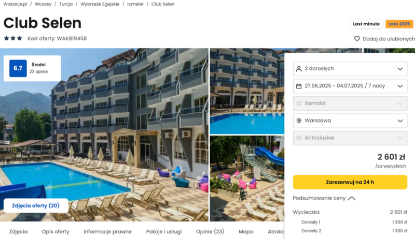Image resolution: width=415 pixels, height=239 pixels.
Task: Click the calendar icon in the date field
Action: tap(299, 86)
